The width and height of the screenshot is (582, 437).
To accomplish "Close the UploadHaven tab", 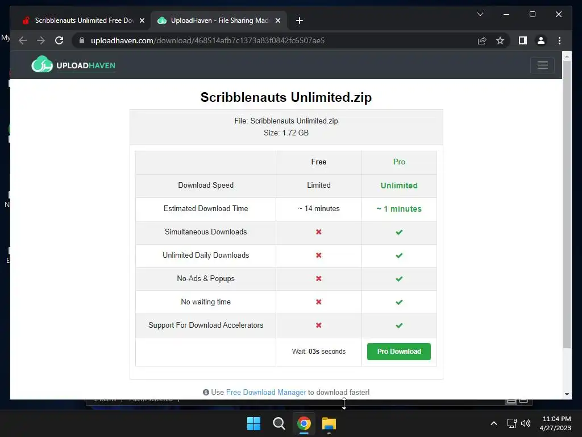I will tap(277, 20).
